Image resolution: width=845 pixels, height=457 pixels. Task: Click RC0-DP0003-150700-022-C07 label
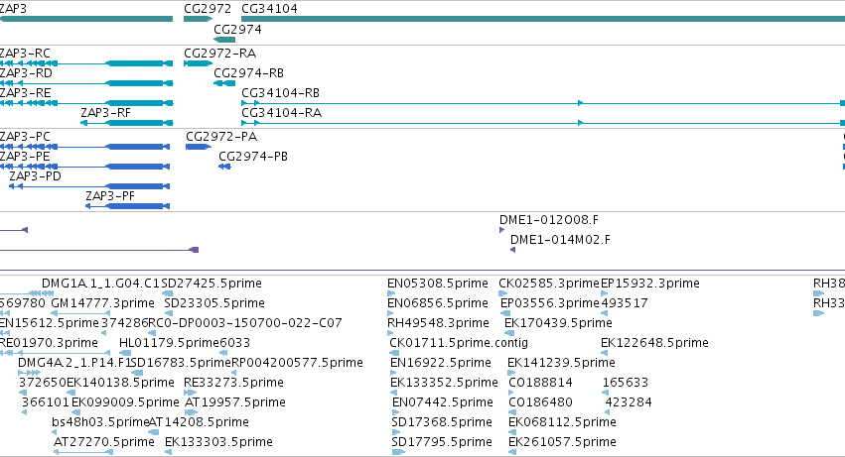[x=245, y=323]
